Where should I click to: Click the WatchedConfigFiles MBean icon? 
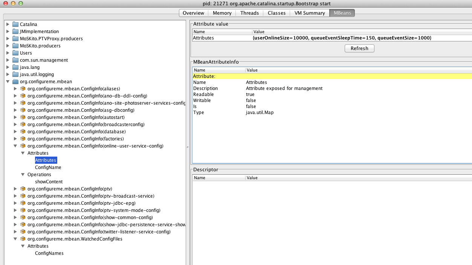[23, 239]
